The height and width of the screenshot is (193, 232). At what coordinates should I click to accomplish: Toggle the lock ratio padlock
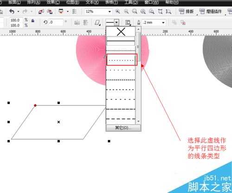pos(32,20)
